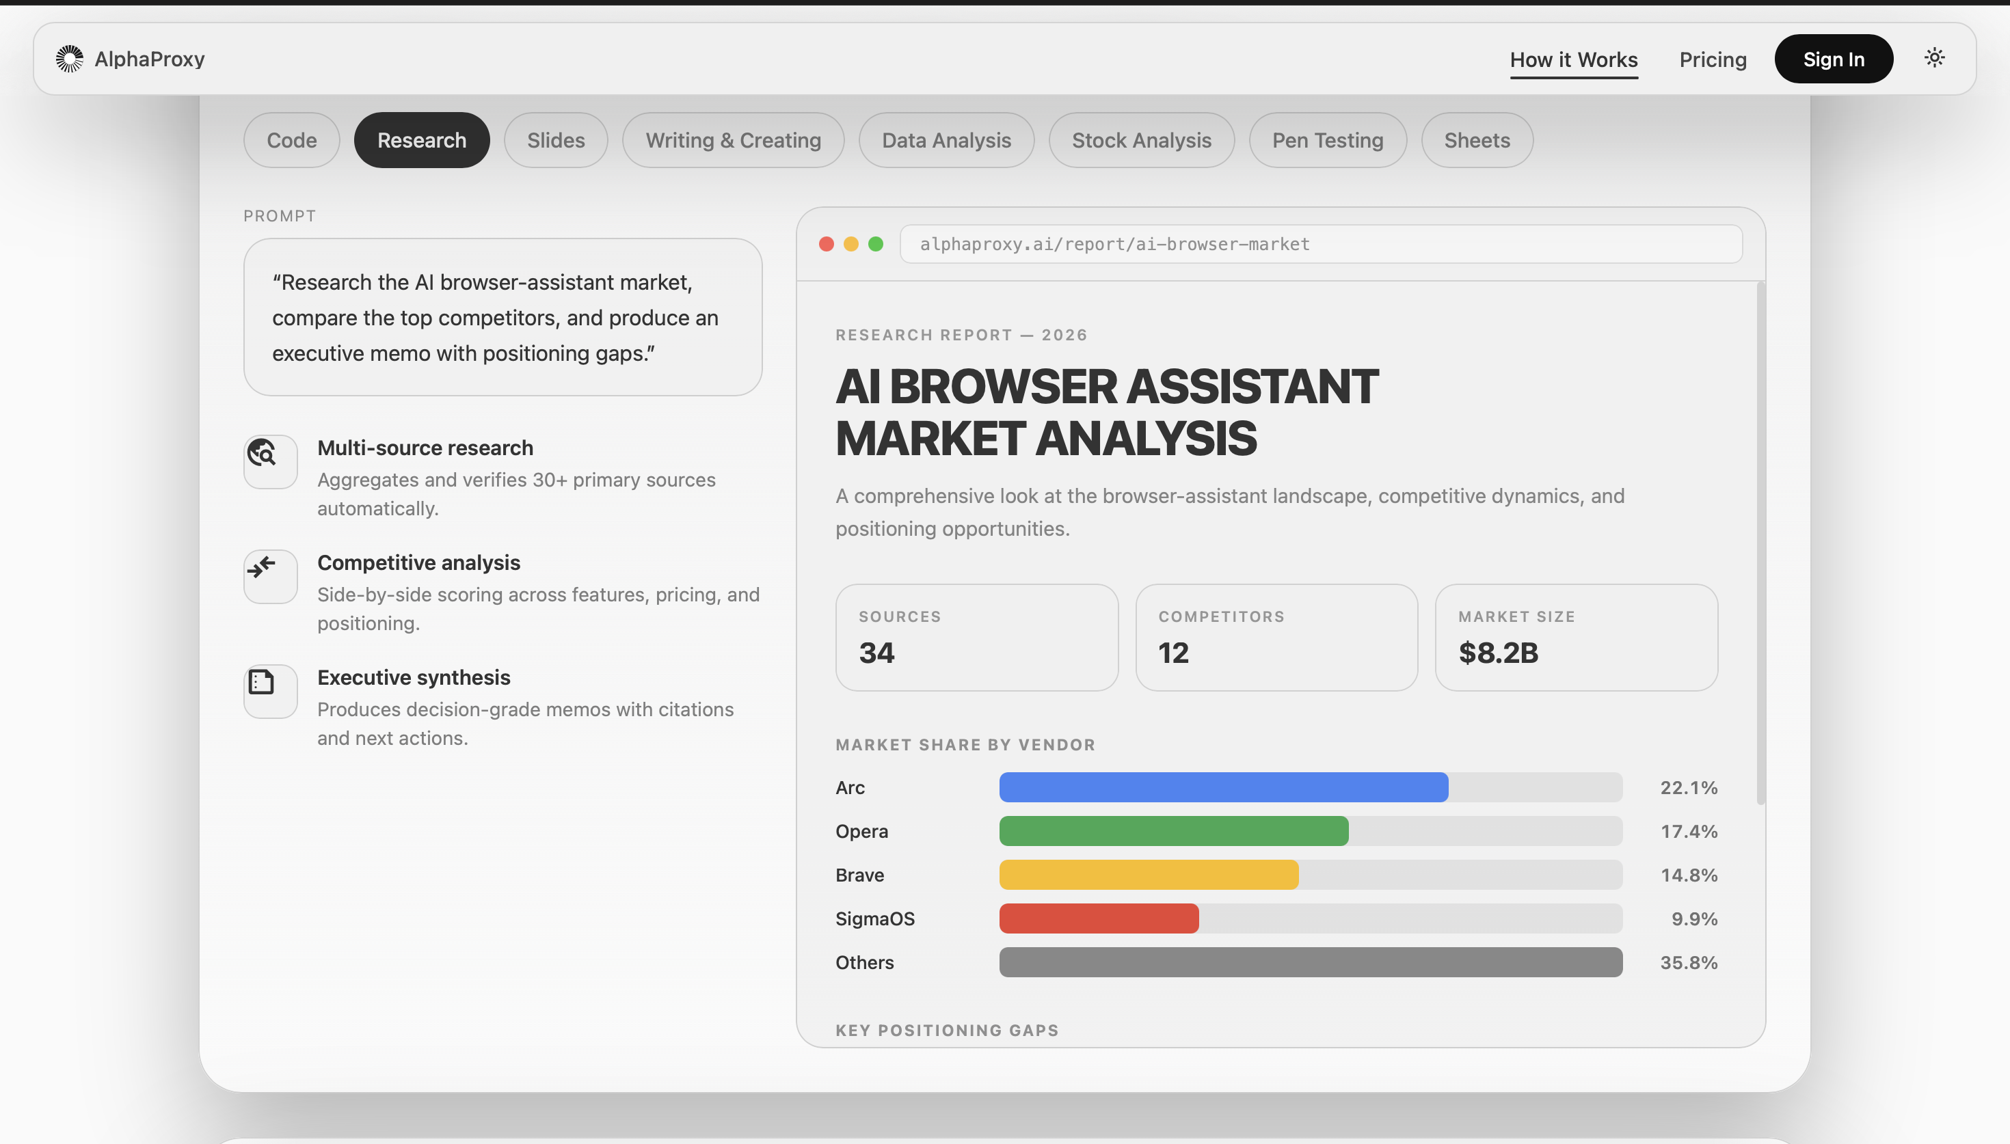
Task: Select the Stock Analysis tab
Action: [1141, 140]
